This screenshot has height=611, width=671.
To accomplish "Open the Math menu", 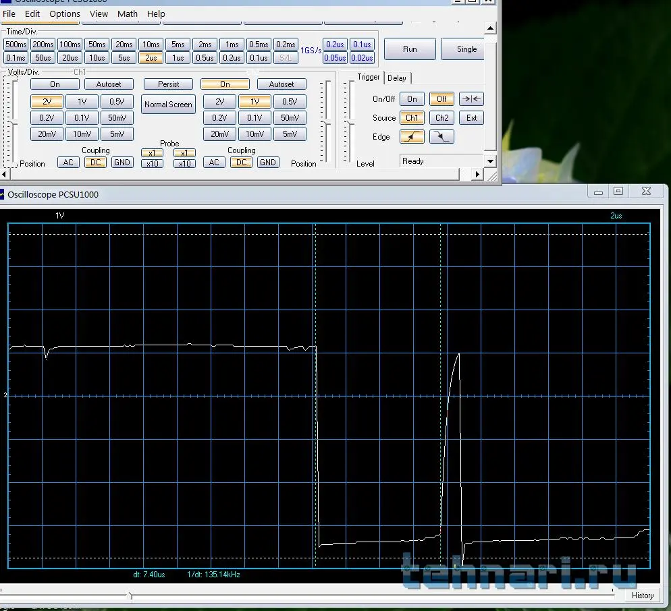I will tap(128, 13).
